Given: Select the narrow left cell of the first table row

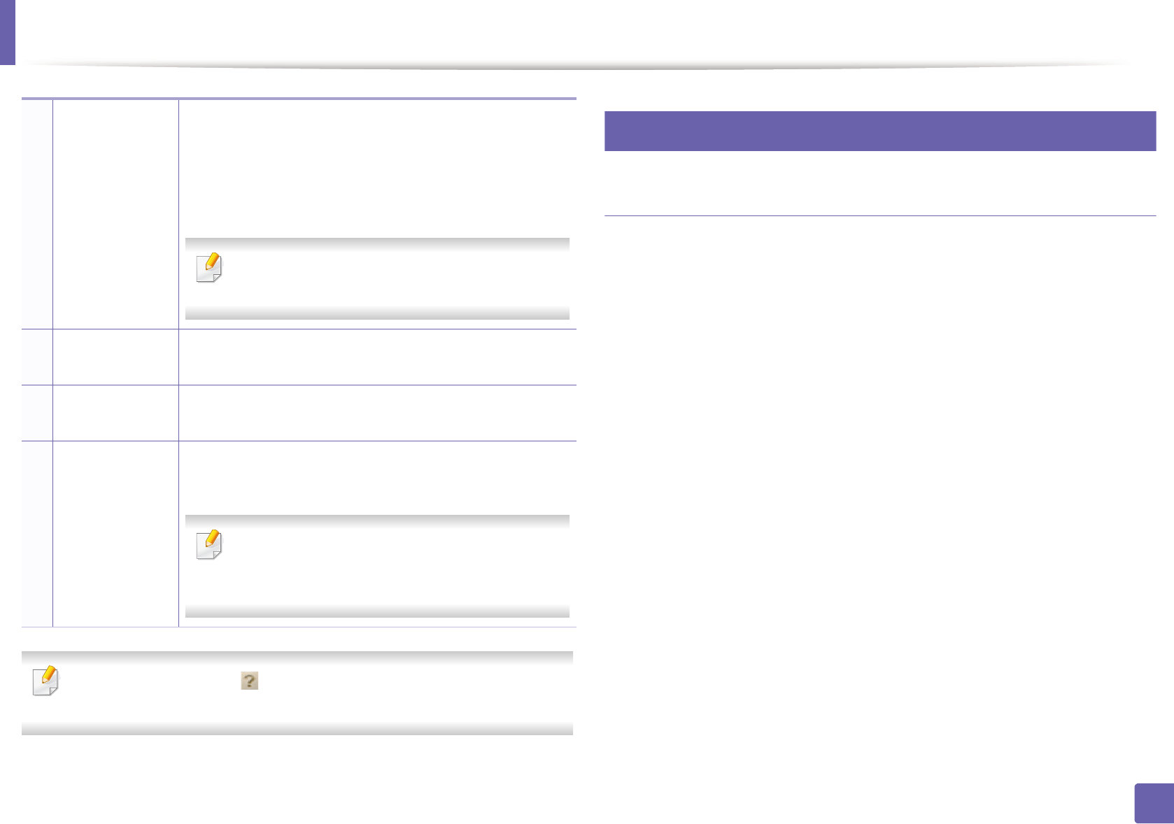Looking at the screenshot, I should [x=37, y=213].
